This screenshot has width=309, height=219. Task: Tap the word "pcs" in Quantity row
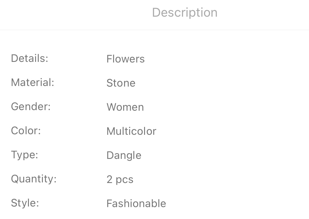[124, 180]
